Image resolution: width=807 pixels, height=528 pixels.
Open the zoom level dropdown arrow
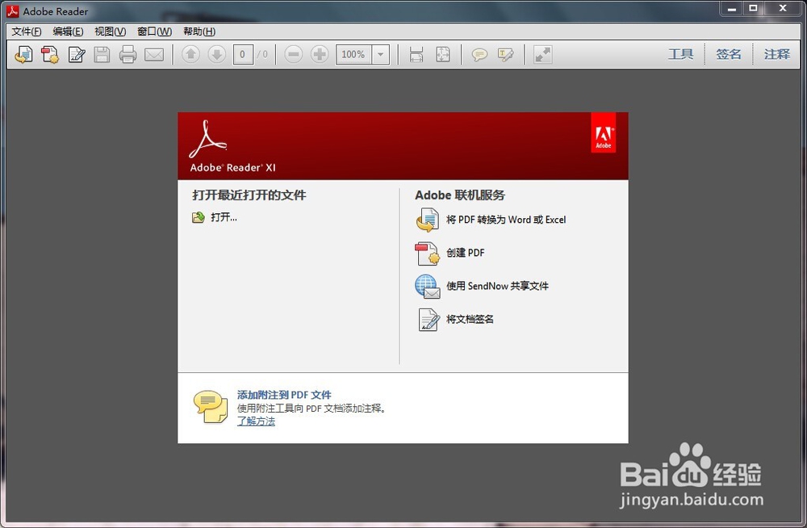coord(380,54)
